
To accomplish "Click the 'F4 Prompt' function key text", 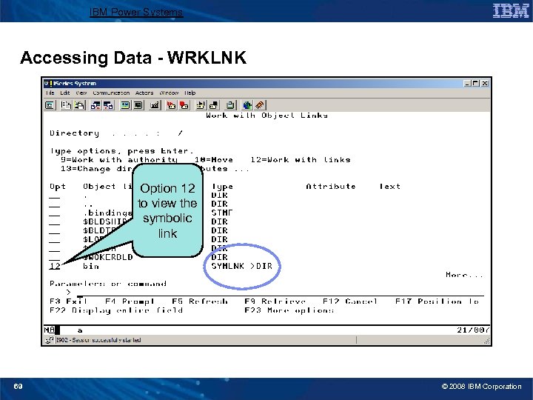I will point(130,301).
